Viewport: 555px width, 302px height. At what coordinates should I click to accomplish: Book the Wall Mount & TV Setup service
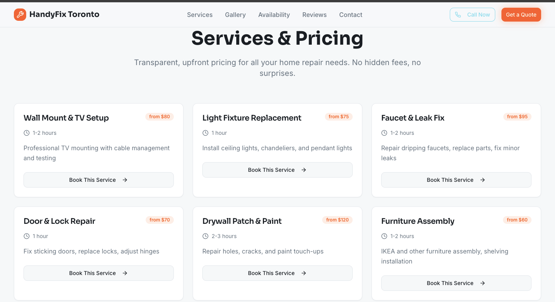99,180
